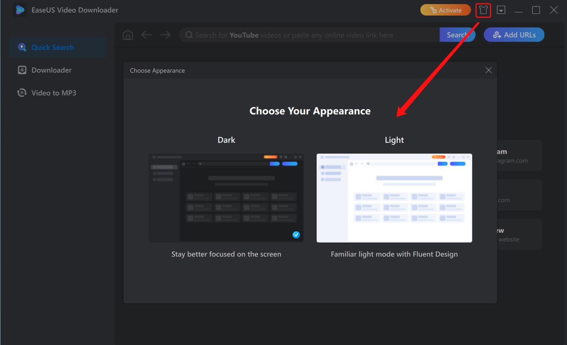The image size is (567, 345).
Task: Click the Search button
Action: coord(457,35)
